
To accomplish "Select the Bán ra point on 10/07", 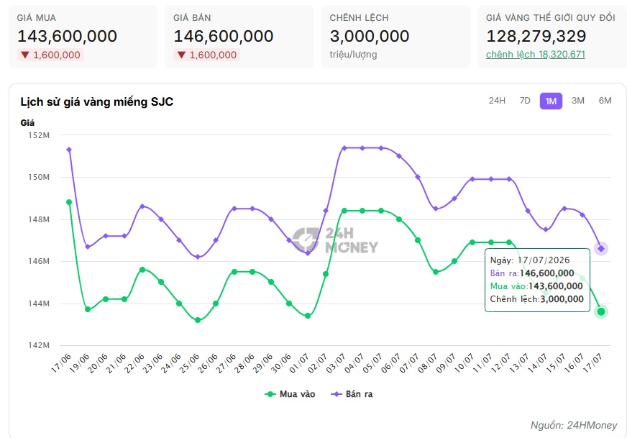I will pos(472,179).
